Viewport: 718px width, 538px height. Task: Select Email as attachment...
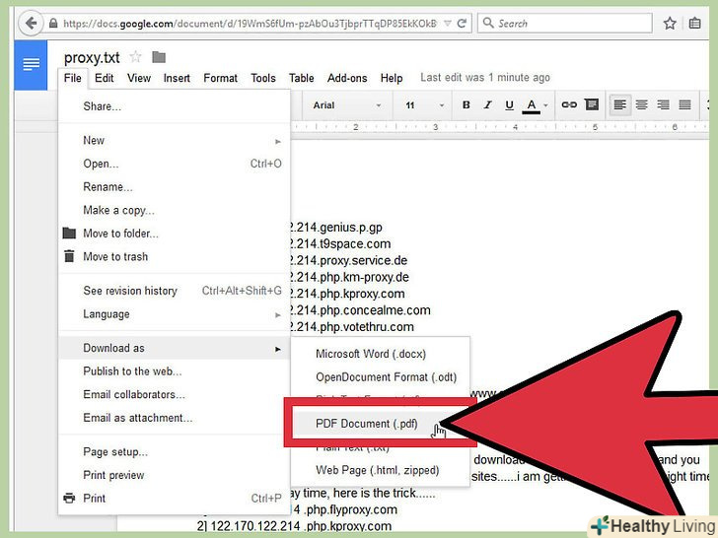pyautogui.click(x=174, y=418)
